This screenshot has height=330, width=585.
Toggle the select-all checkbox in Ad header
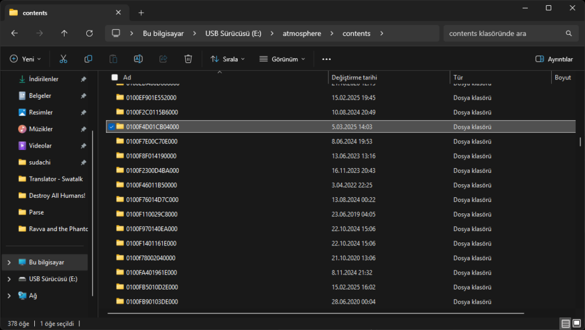click(115, 77)
